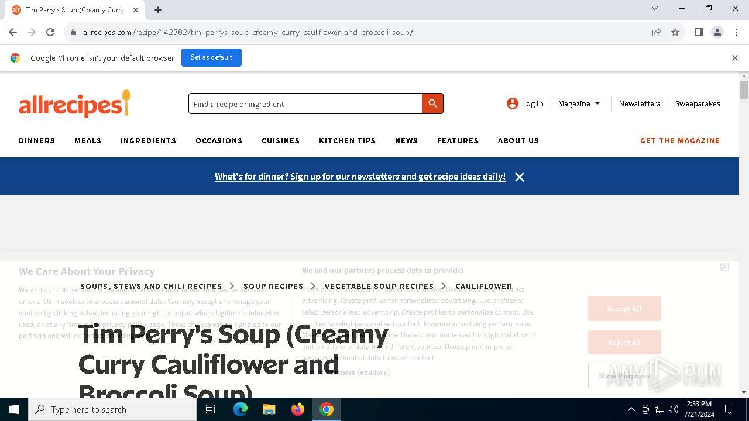Click the scrollbar down arrow
The width and height of the screenshot is (749, 421).
coord(744,392)
